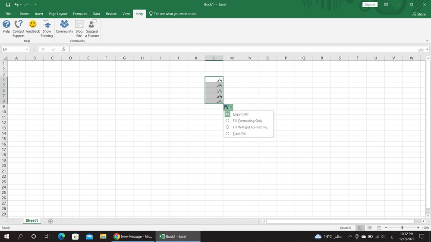Click the Ribbon Display Options icon
The height and width of the screenshot is (242, 431).
pos(386,4)
